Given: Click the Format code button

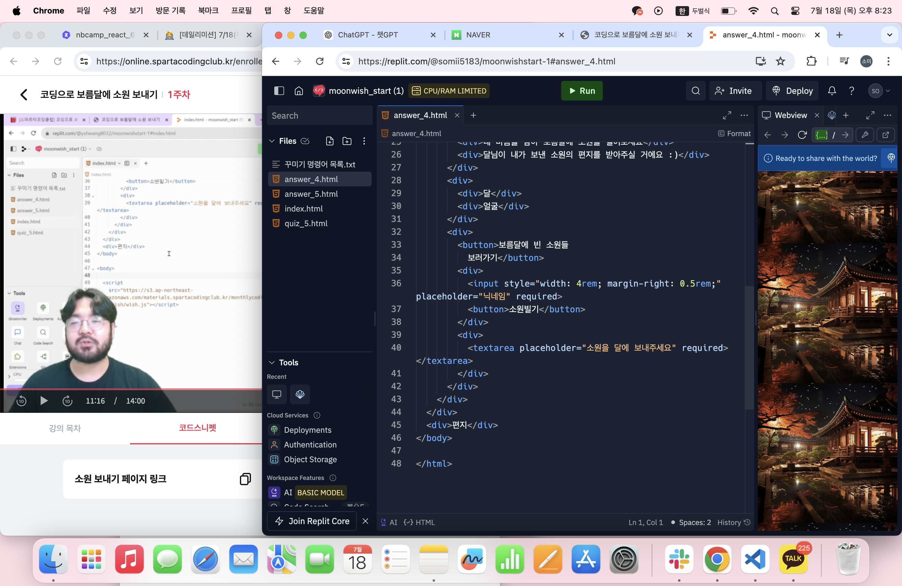Looking at the screenshot, I should coord(734,134).
